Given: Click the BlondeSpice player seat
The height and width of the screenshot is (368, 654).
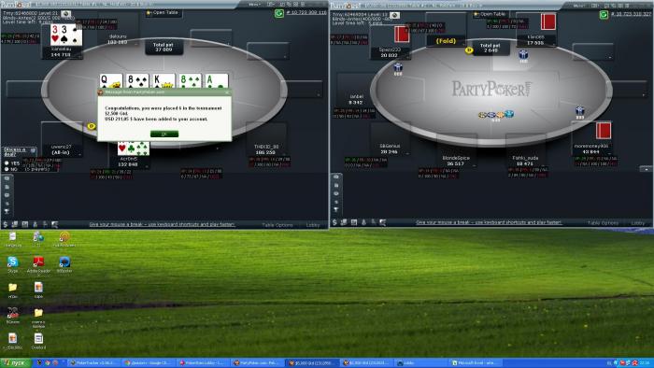Looking at the screenshot, I should 456,151.
